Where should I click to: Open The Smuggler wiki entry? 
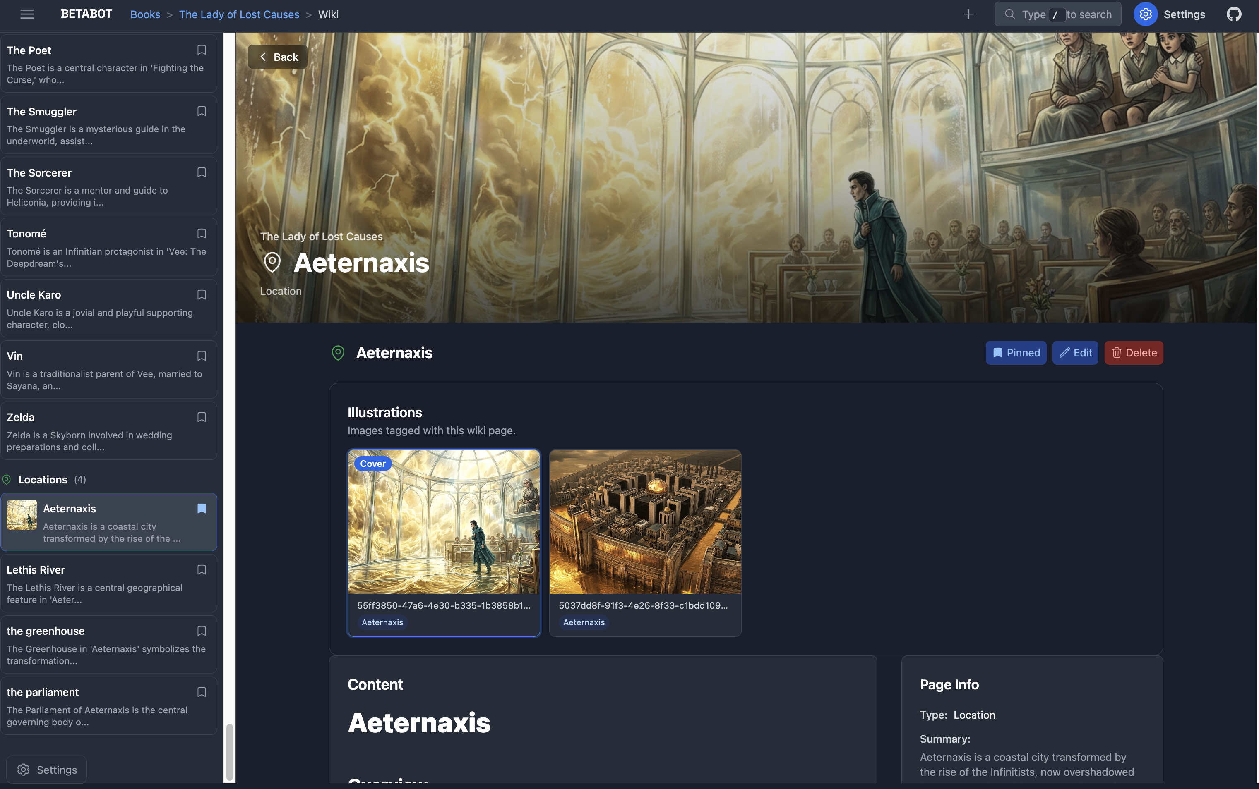(108, 125)
